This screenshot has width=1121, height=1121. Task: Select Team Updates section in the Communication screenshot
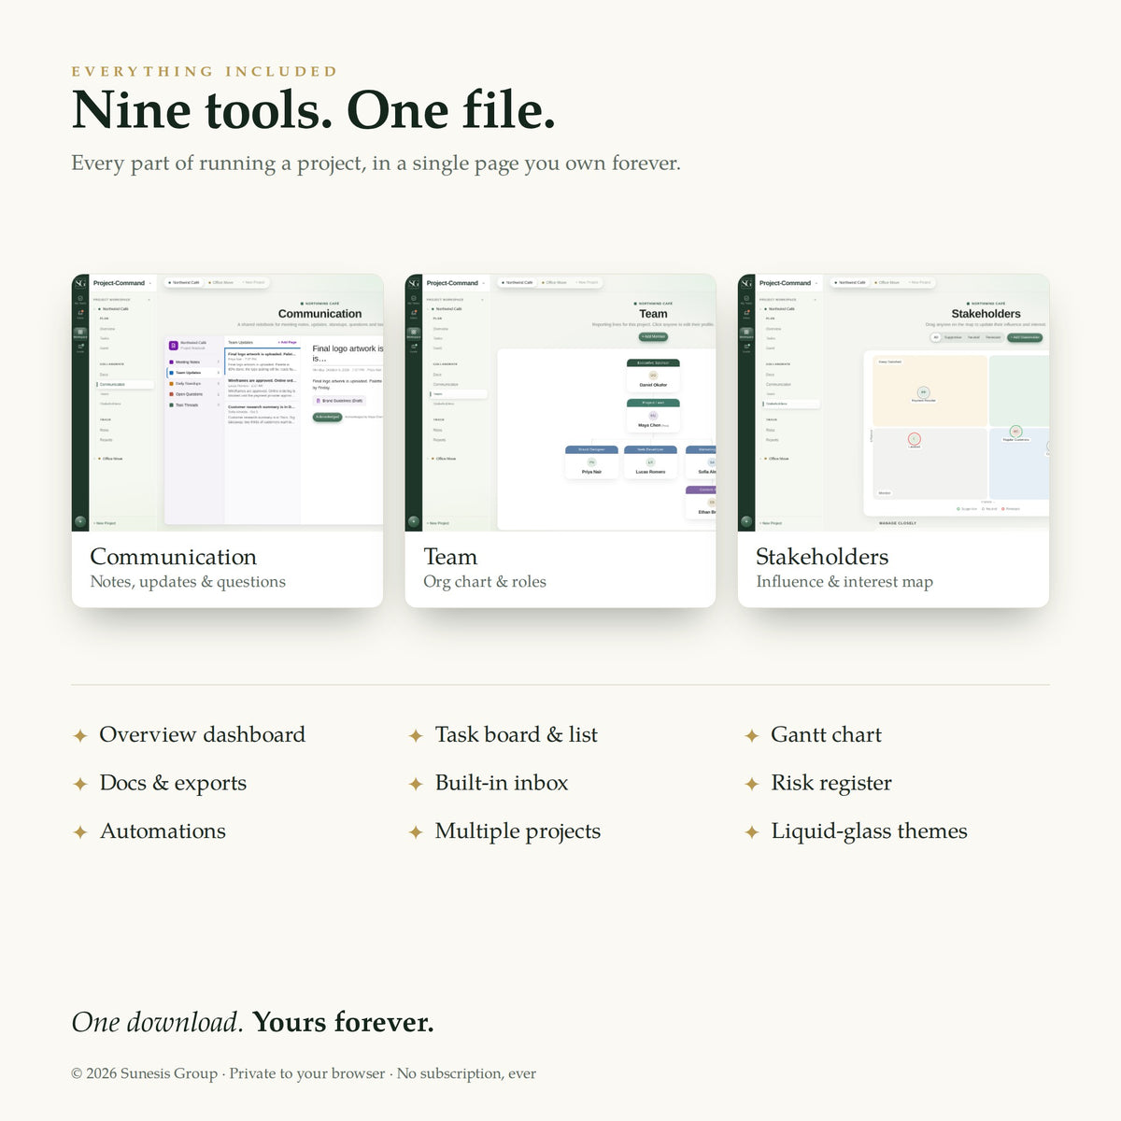194,373
